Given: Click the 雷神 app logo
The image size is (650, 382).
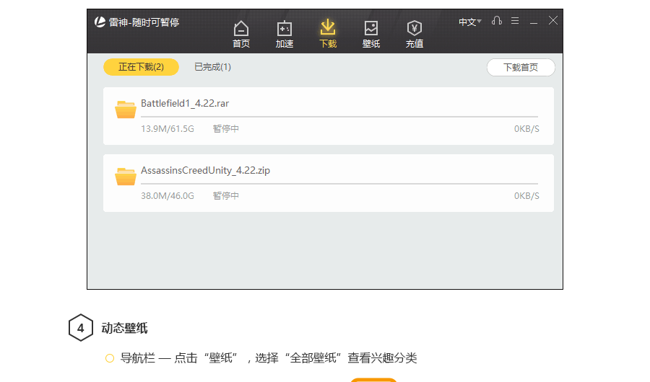Looking at the screenshot, I should pyautogui.click(x=100, y=22).
